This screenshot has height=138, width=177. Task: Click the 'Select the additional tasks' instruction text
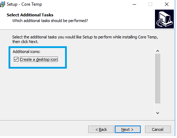pos(85,39)
